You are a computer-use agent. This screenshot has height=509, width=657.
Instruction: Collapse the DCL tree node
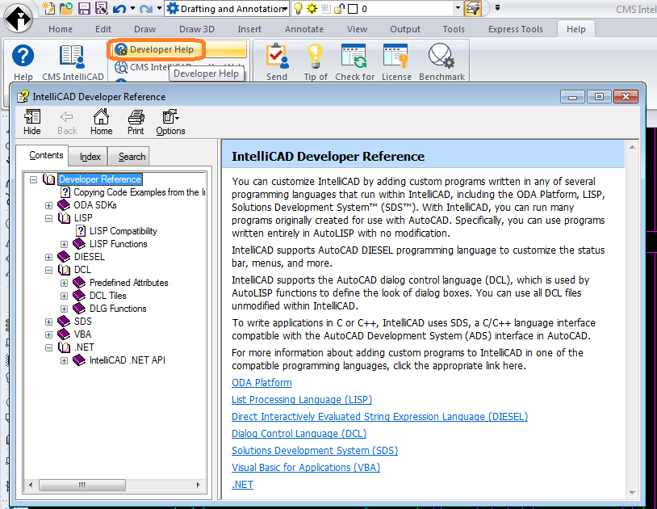[x=49, y=270]
